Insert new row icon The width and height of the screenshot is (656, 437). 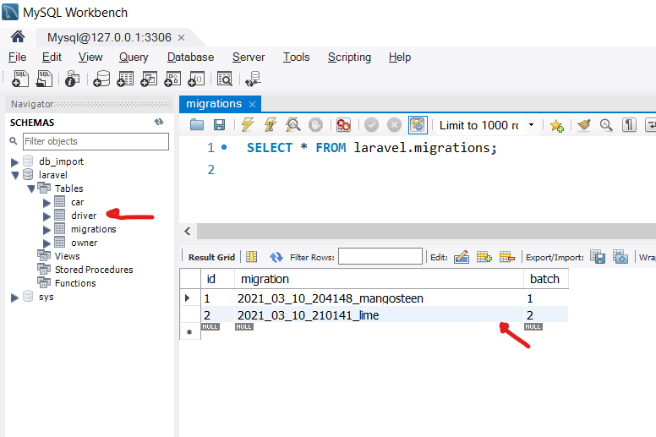pos(484,257)
